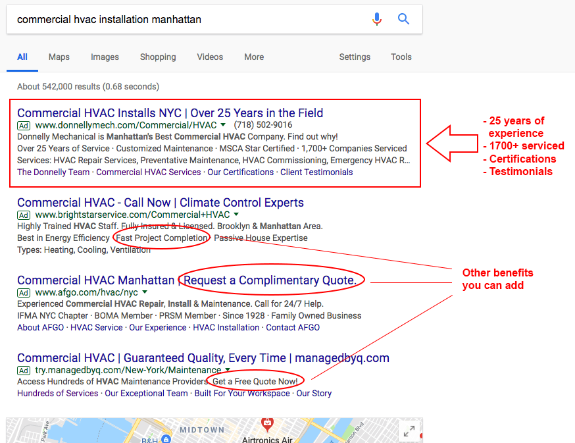The height and width of the screenshot is (443, 575).
Task: Click the (718) 502-9016 phone number
Action: (x=263, y=125)
